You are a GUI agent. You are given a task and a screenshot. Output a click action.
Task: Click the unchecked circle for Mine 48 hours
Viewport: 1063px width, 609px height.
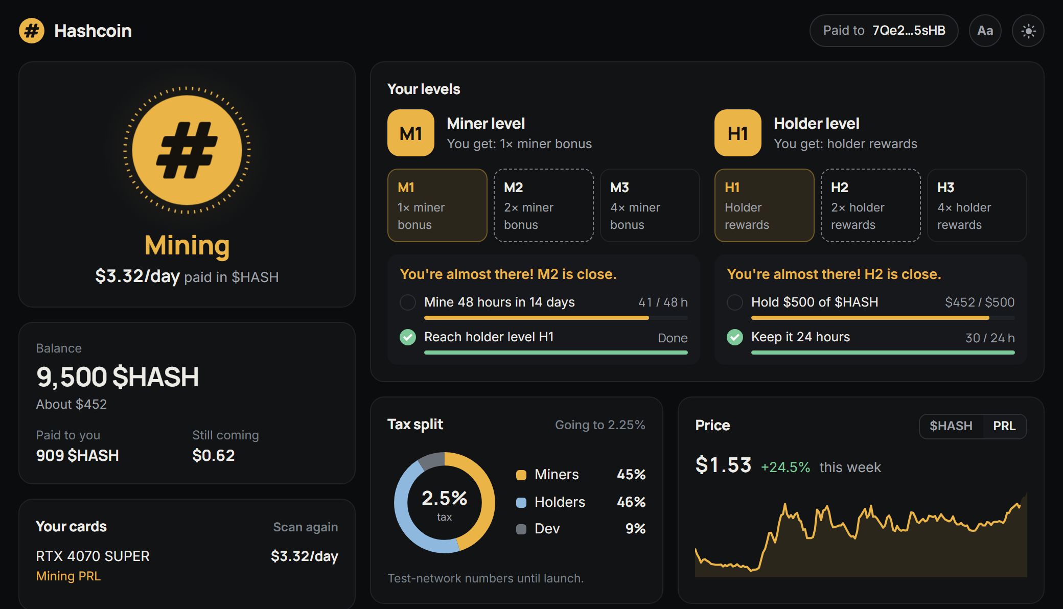(x=408, y=302)
